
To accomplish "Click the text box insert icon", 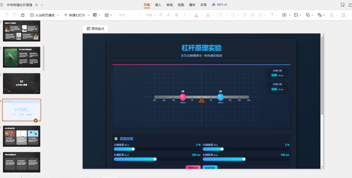I will 284,15.
